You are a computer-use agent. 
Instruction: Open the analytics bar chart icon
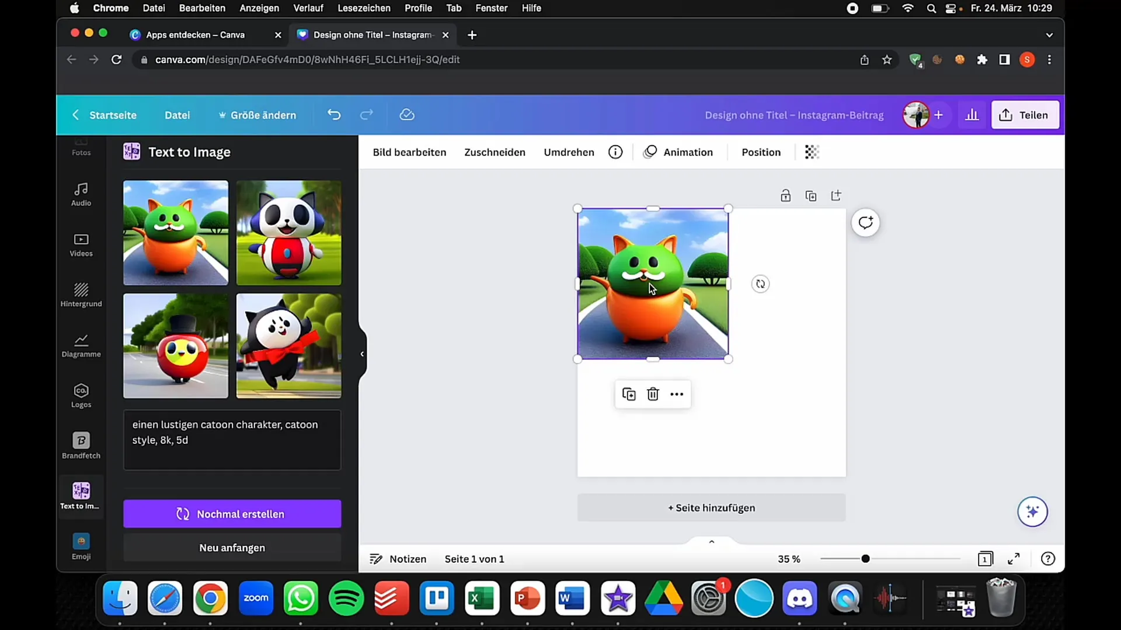tap(972, 115)
